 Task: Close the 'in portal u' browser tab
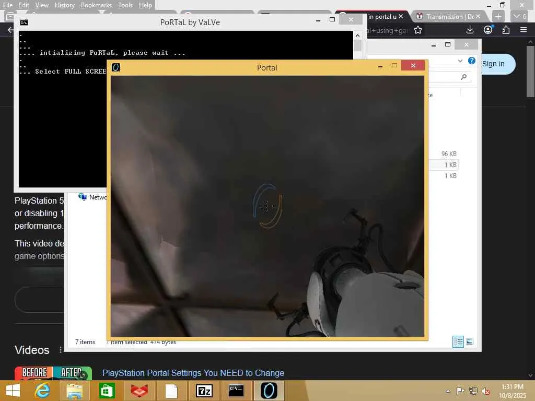coord(401,16)
